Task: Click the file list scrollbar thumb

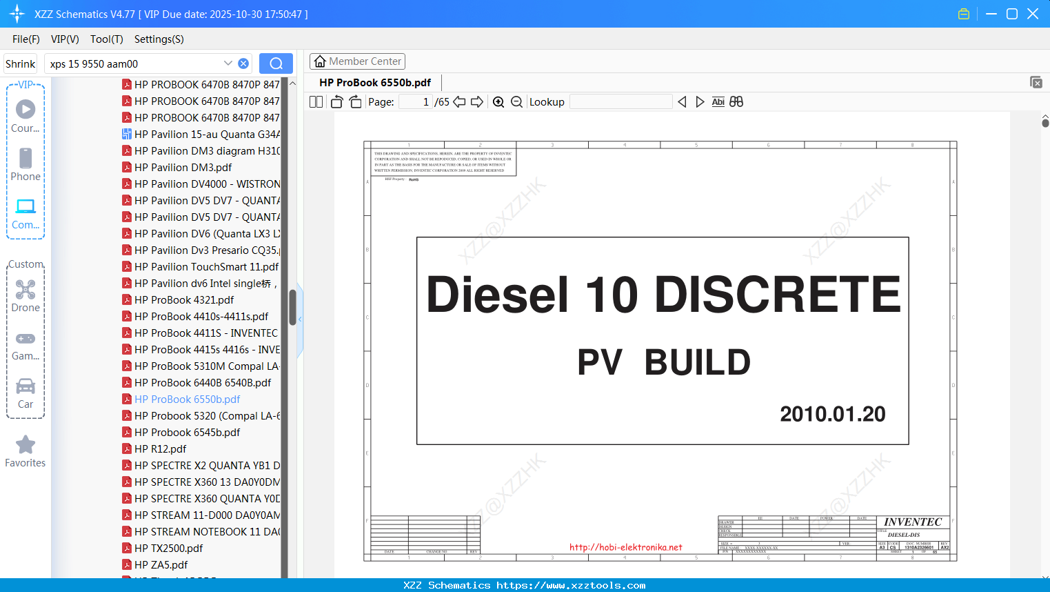Action: (x=292, y=307)
